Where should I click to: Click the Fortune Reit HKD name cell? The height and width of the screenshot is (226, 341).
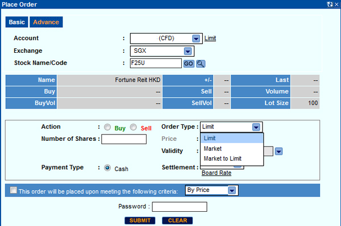pos(110,80)
